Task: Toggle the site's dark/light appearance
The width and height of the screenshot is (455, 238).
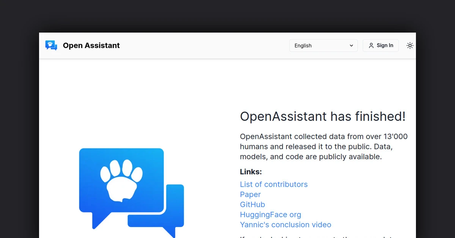Action: pos(410,45)
